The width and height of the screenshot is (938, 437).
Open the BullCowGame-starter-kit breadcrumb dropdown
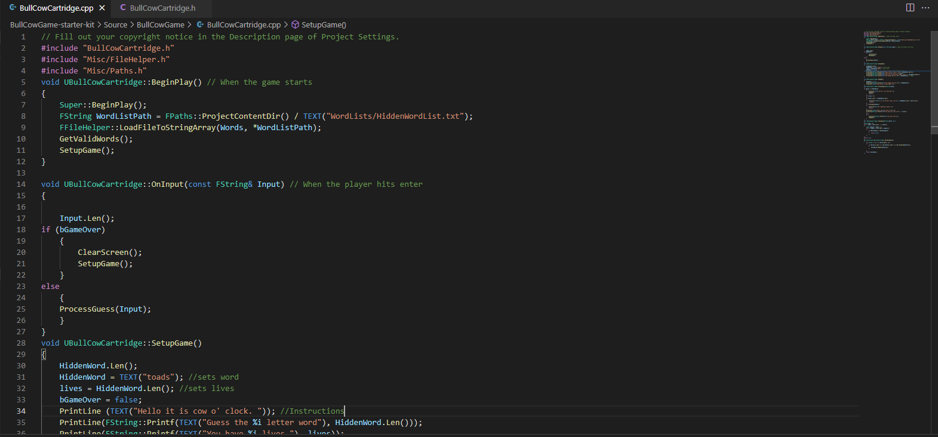pos(52,24)
